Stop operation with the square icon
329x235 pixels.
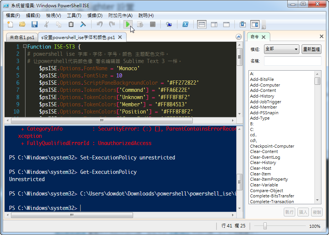[153, 24]
